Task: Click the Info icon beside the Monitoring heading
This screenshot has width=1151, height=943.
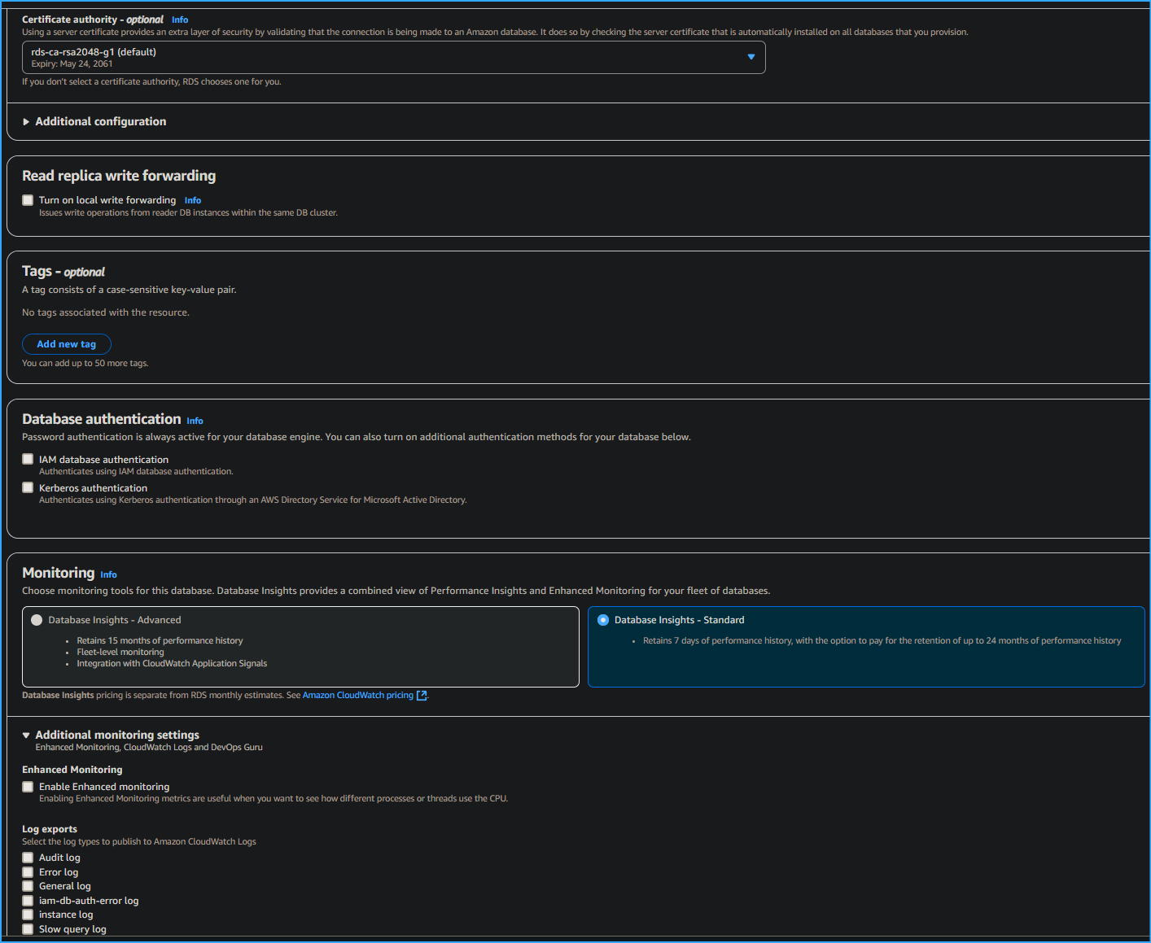Action: tap(107, 574)
